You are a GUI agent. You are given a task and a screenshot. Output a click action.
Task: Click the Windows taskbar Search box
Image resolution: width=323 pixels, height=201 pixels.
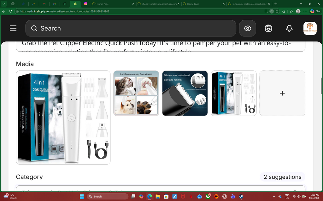pos(108,197)
